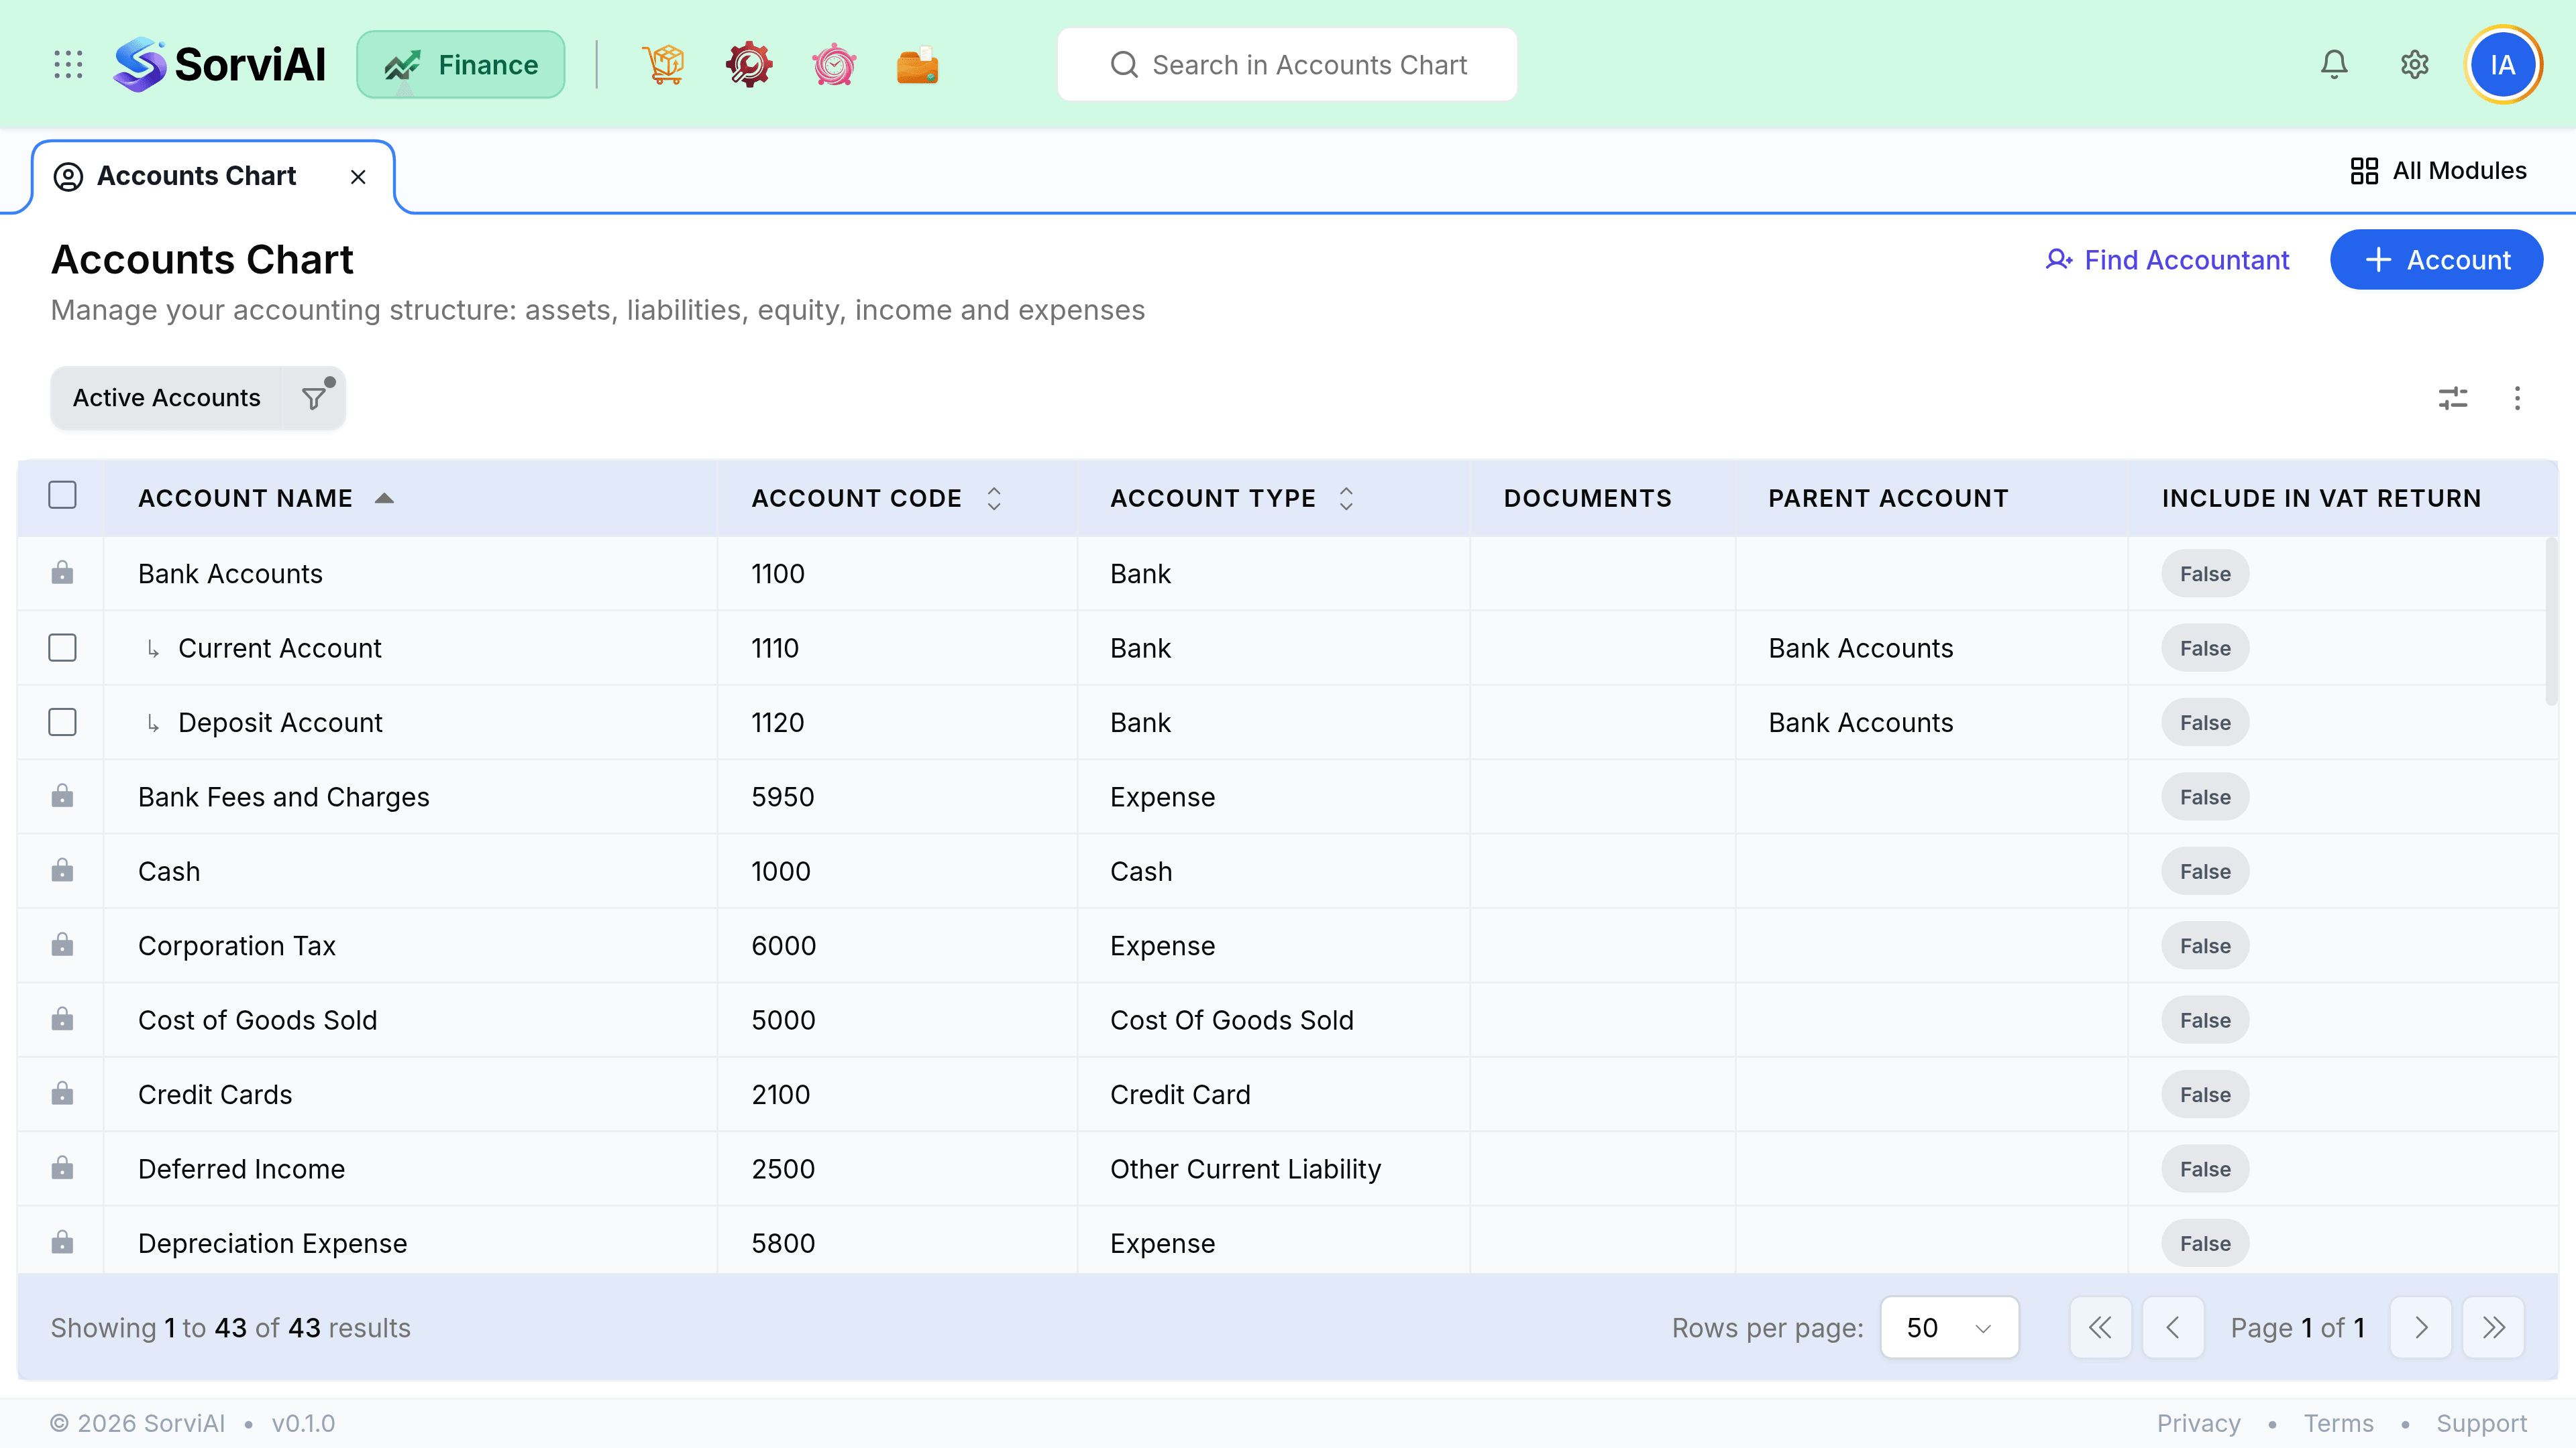
Task: Click the Search in Accounts Chart field
Action: (x=1287, y=65)
